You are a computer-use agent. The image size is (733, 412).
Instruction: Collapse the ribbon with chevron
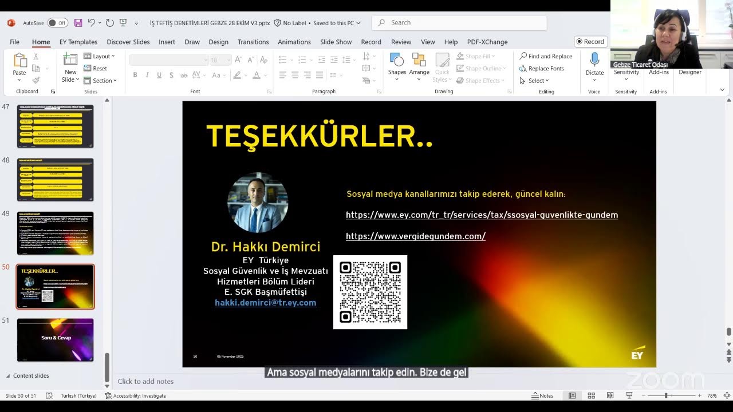pos(722,90)
